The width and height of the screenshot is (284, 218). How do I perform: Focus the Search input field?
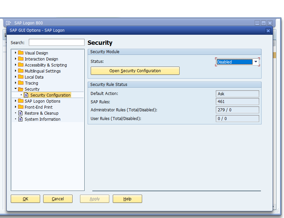[57, 42]
